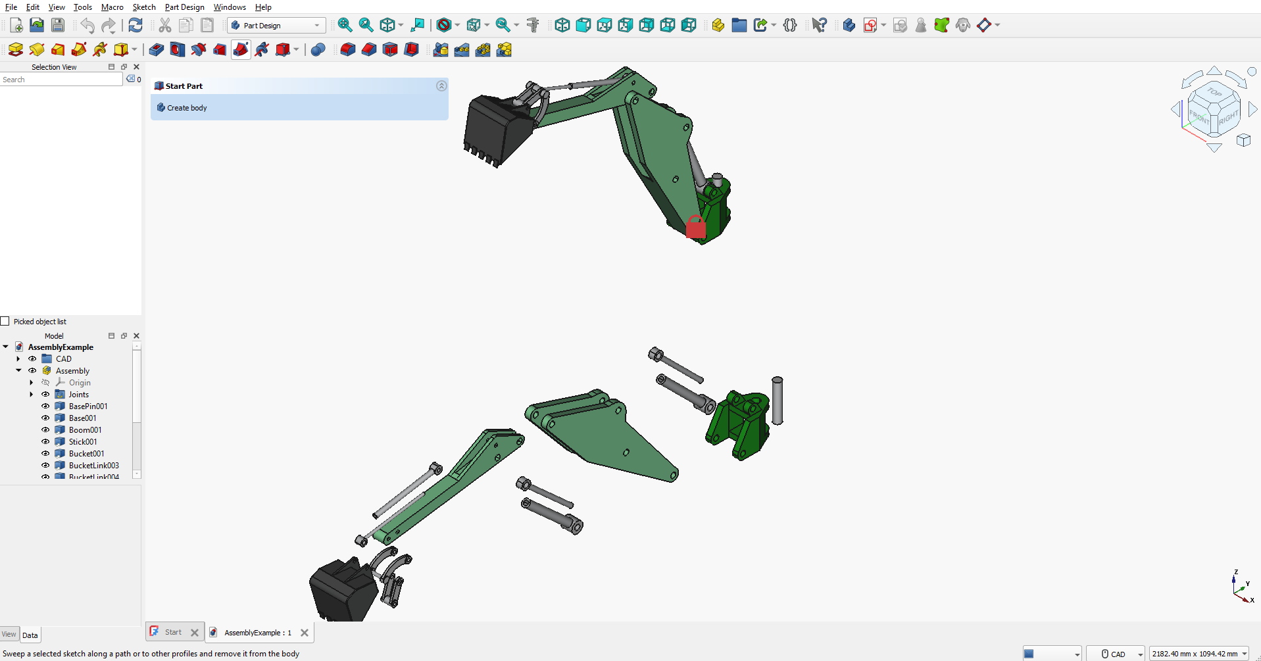Click Create body in the Start Part panel
This screenshot has height=661, width=1261.
pos(186,107)
